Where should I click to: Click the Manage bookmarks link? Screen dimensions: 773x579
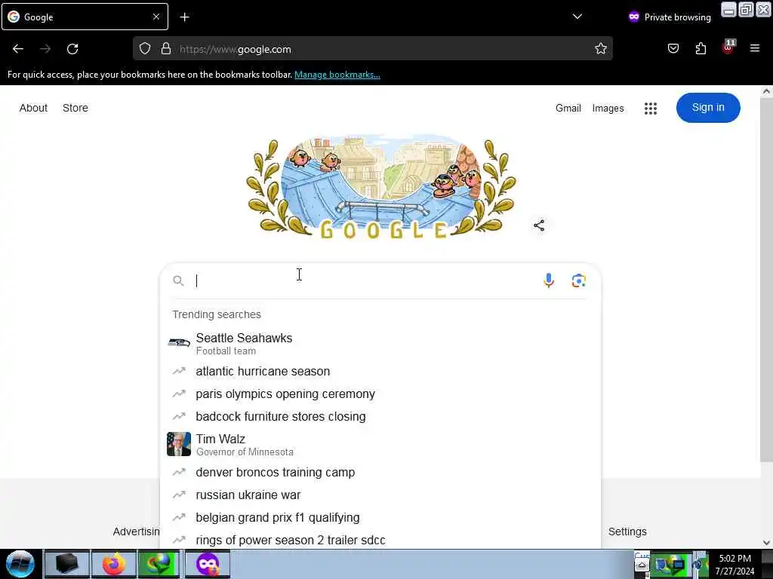point(337,75)
